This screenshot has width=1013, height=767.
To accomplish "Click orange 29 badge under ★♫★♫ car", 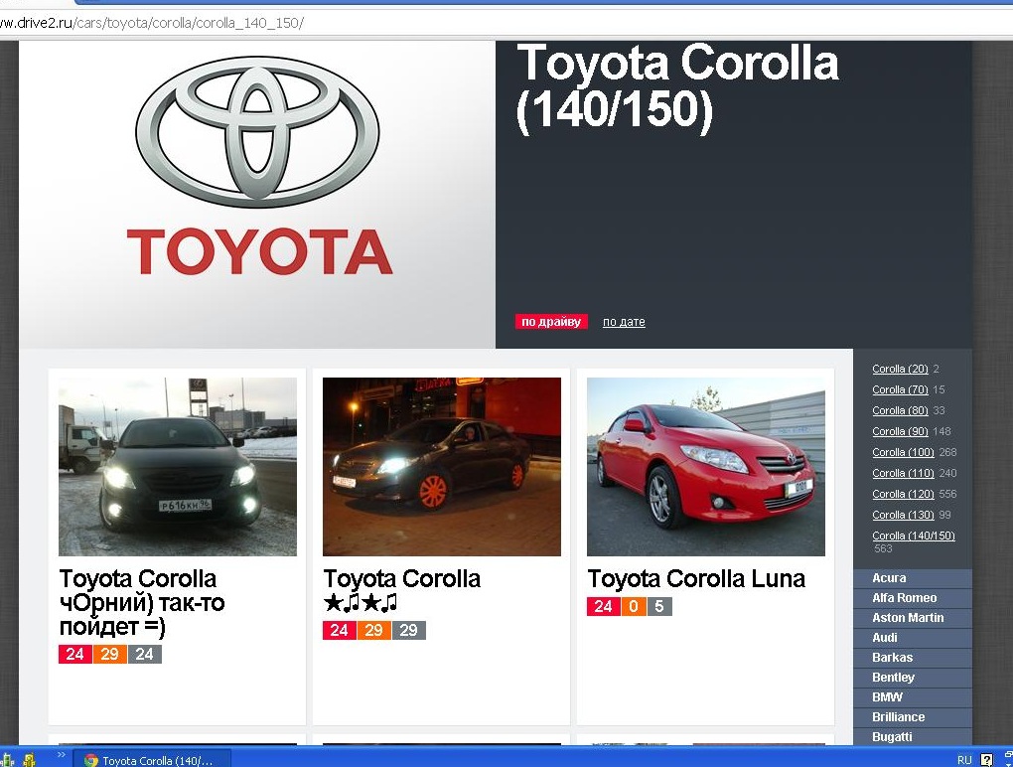I will click(x=374, y=630).
